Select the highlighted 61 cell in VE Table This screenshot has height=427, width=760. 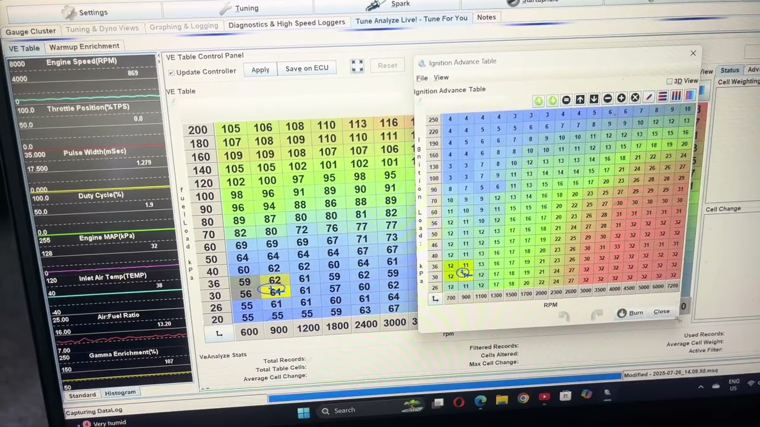pos(275,291)
